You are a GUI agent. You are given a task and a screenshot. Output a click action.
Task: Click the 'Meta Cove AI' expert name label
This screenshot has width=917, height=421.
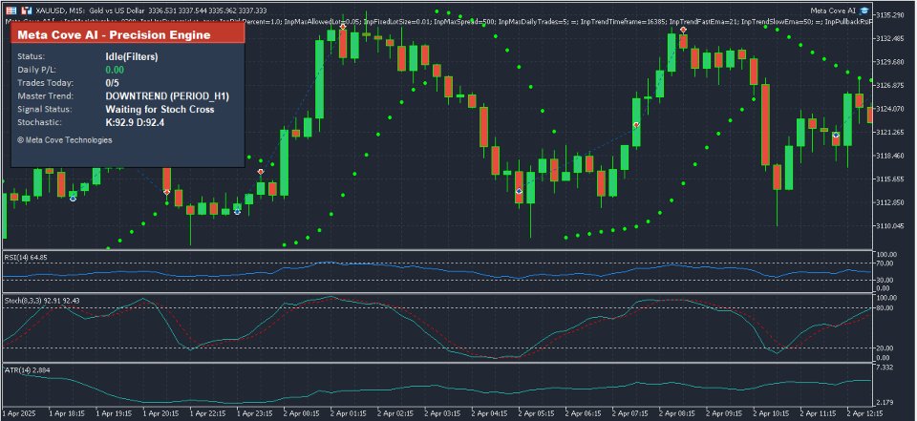pyautogui.click(x=833, y=11)
